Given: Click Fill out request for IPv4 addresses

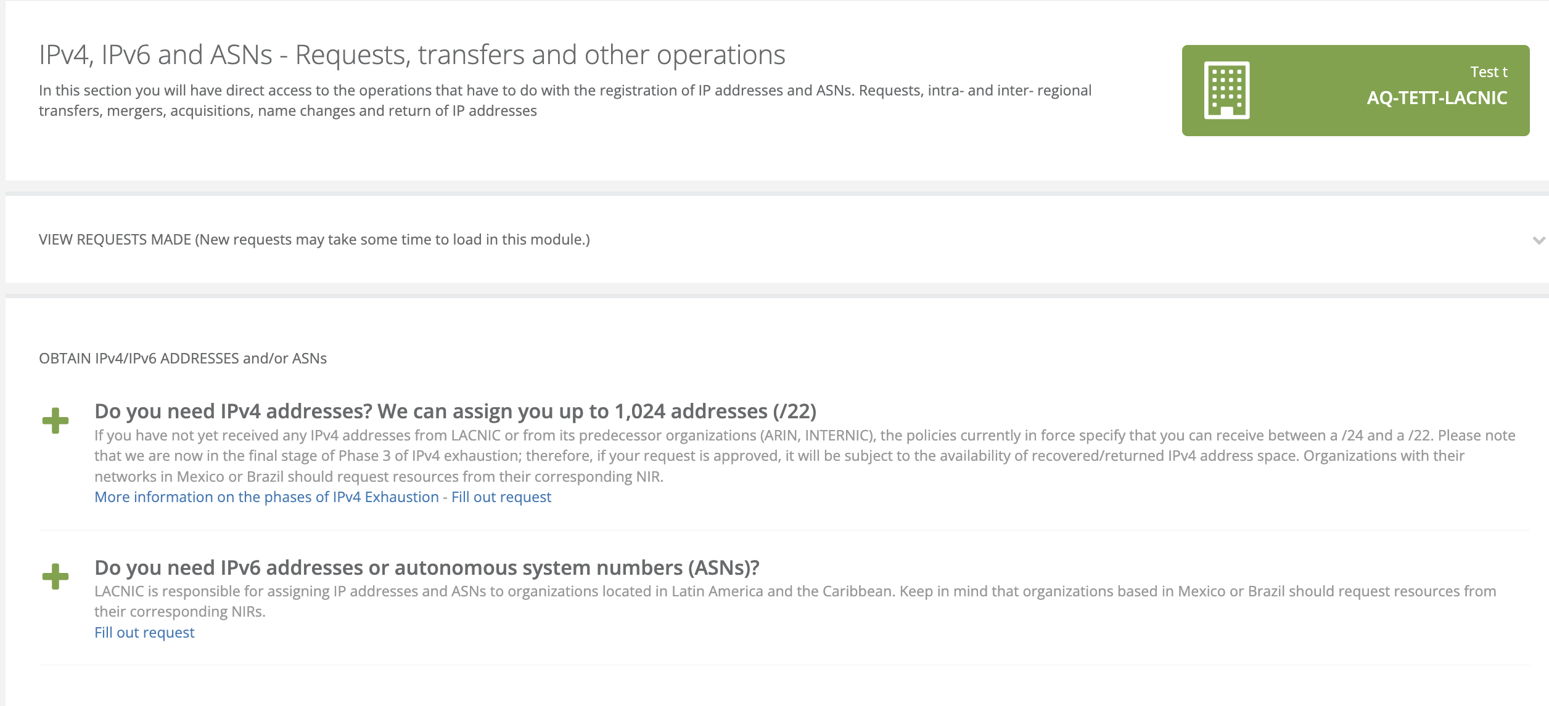Looking at the screenshot, I should coord(501,497).
